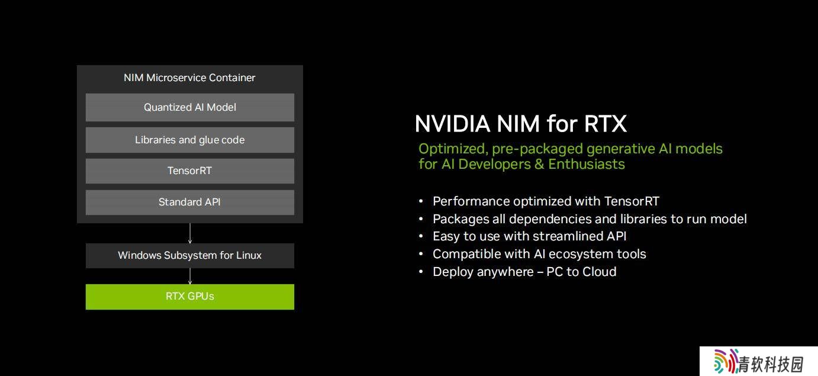This screenshot has width=818, height=376.
Task: Click the green 'Optimized, pre-packaged generative AI models' line
Action: tap(571, 148)
